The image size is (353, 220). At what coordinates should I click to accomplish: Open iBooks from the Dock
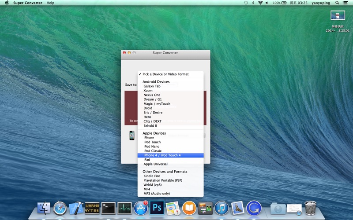(x=189, y=208)
